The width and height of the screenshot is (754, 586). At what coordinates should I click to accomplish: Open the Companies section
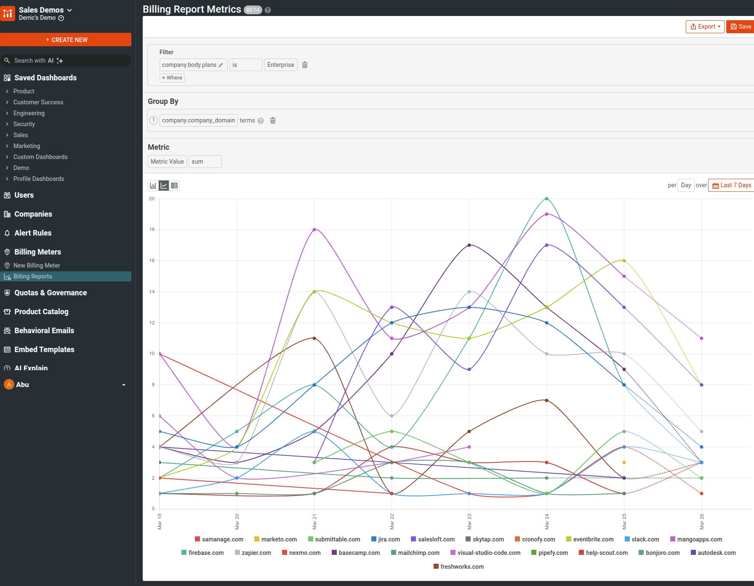coord(33,214)
